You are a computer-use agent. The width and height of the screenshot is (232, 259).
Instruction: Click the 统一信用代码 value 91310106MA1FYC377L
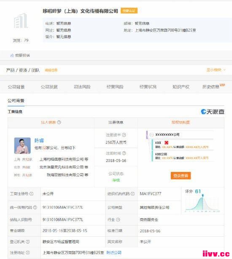click(63, 207)
